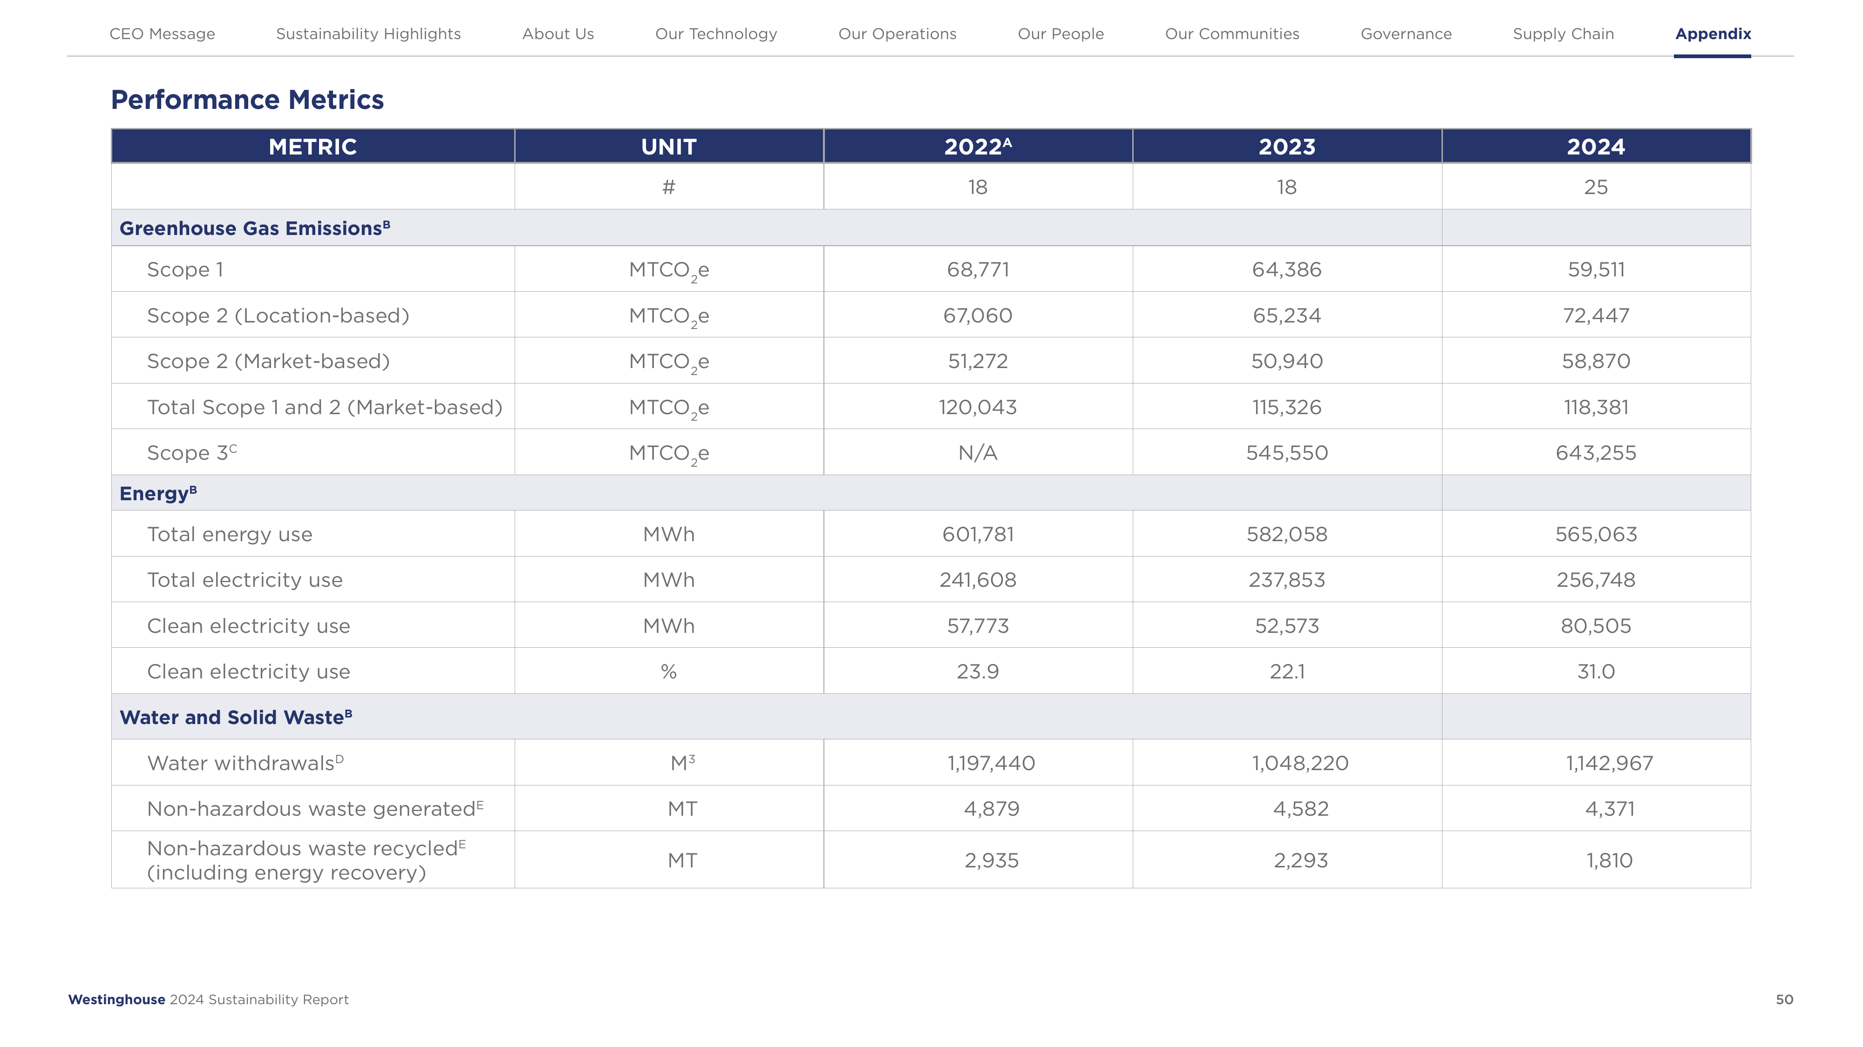Screen dimensions: 1863x1047
Task: Select Non-hazardous waste generated label
Action: (x=315, y=809)
